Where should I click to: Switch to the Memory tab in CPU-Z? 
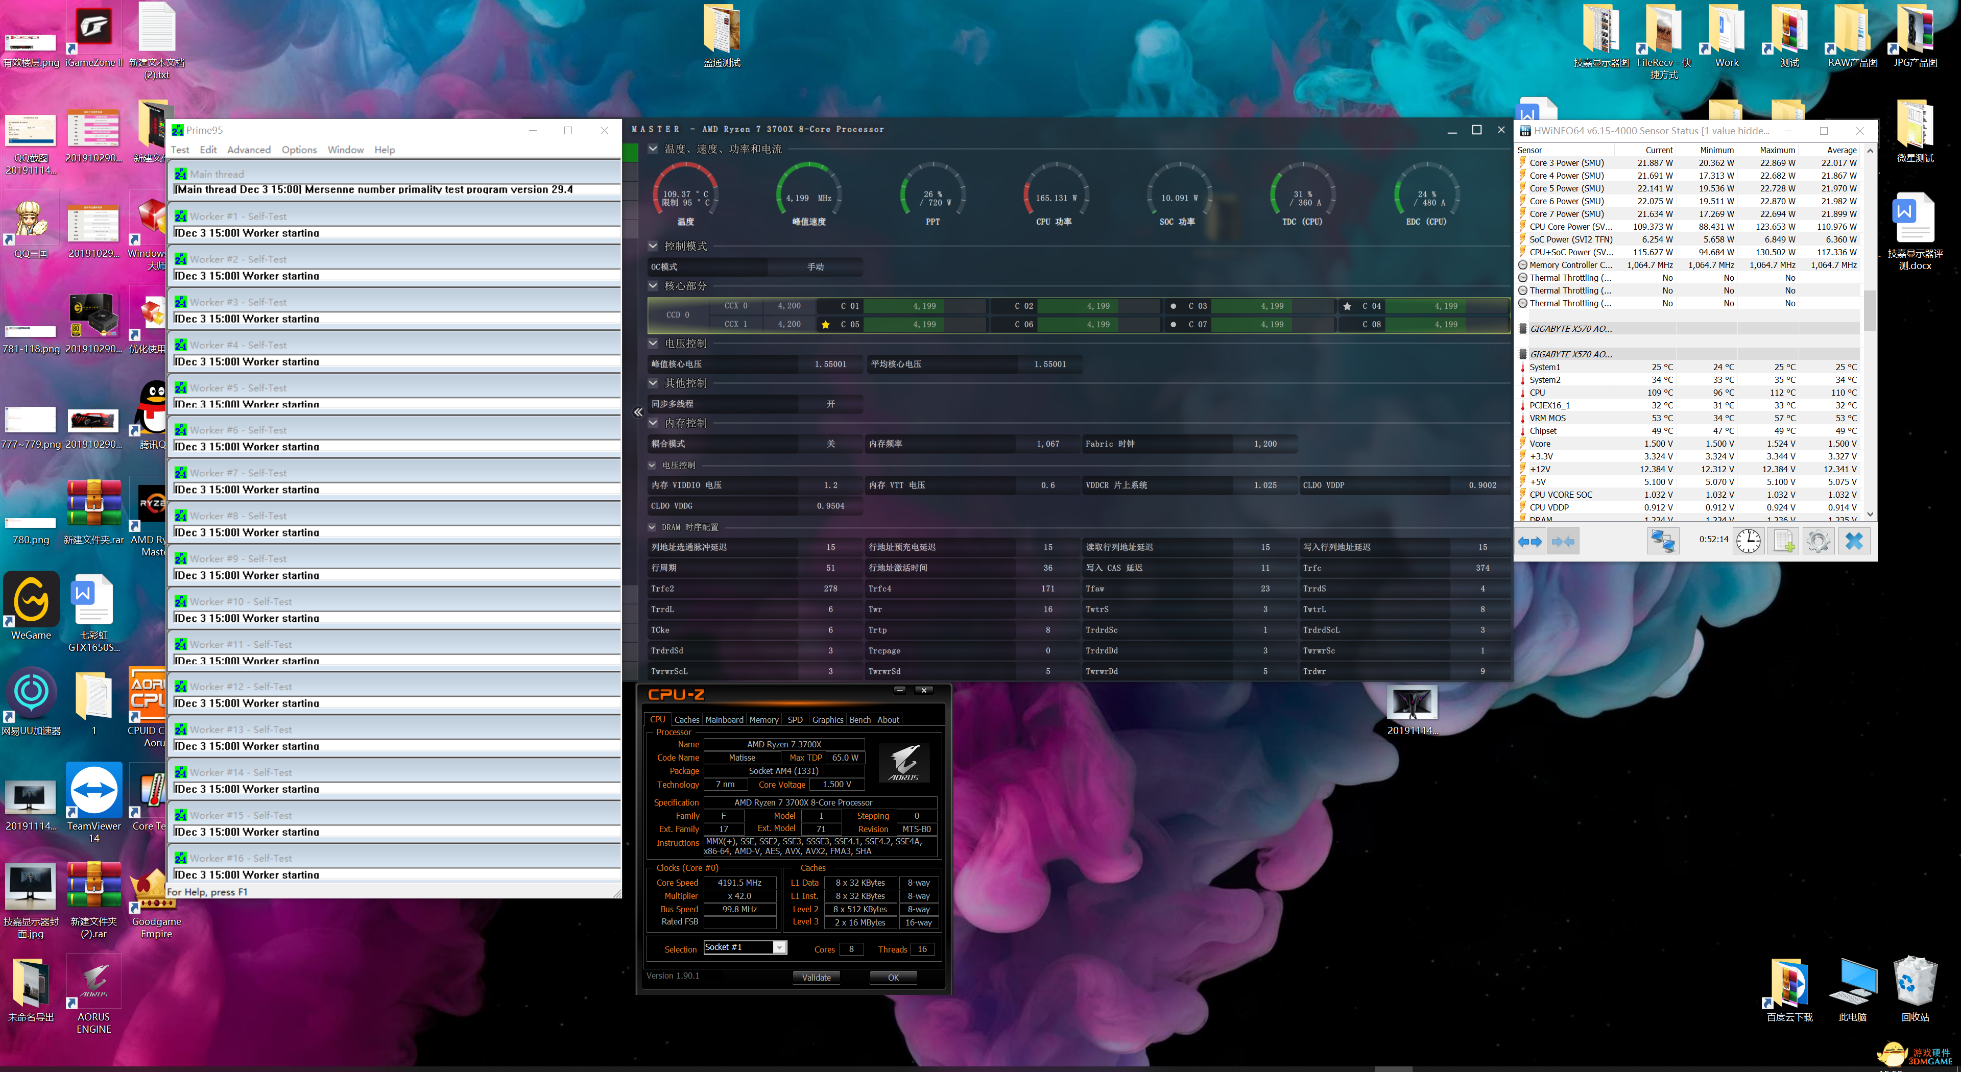pos(763,720)
